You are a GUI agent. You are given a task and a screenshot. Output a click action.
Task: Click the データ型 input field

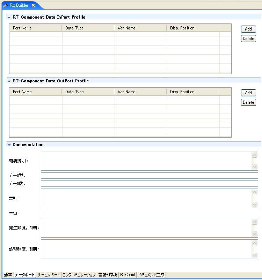coord(150,176)
